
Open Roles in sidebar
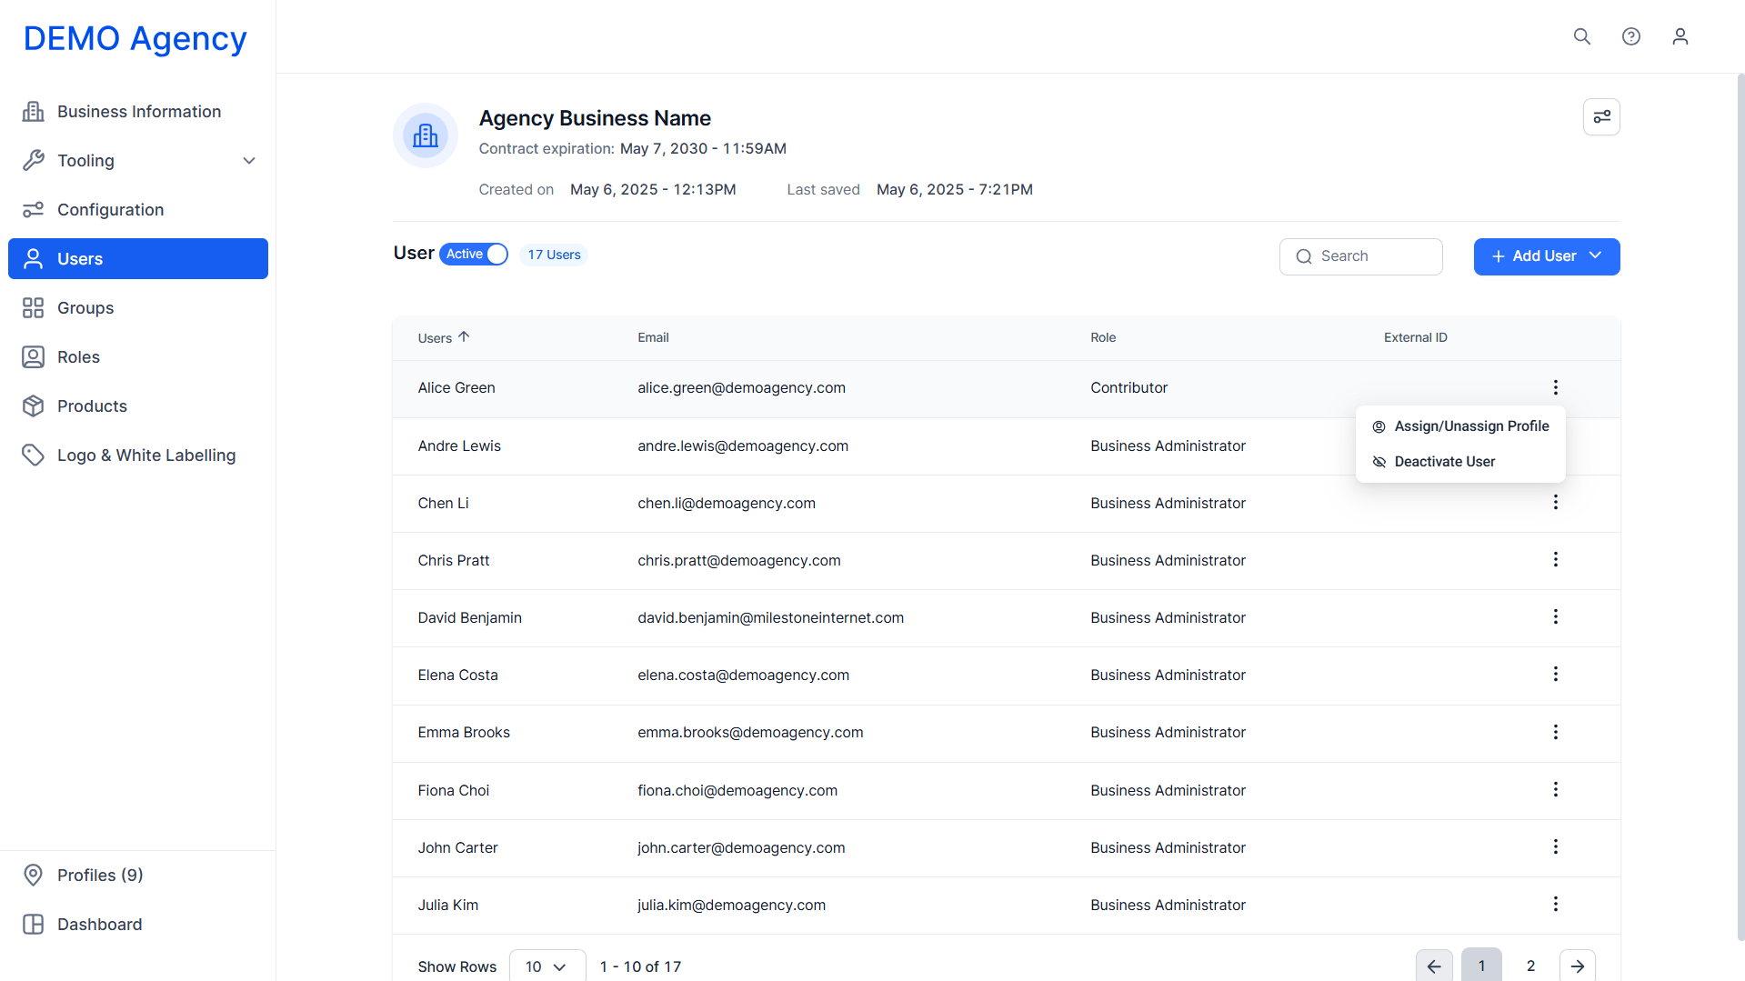tap(138, 357)
